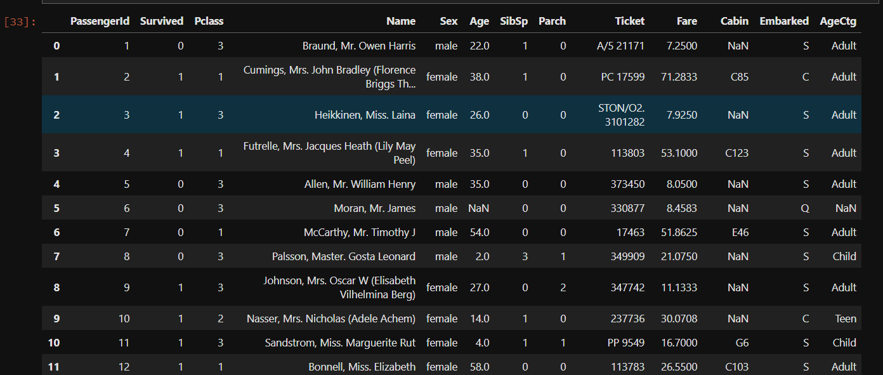Screen dimensions: 883x375
Task: Select the Name column header
Action: coord(401,21)
